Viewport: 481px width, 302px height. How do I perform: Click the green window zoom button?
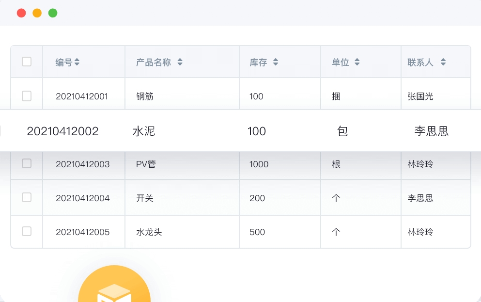pyautogui.click(x=53, y=13)
